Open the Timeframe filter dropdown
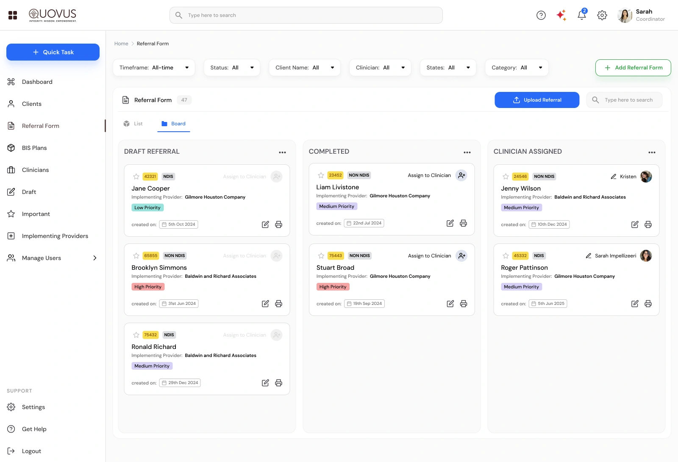This screenshot has width=678, height=462. pos(154,68)
